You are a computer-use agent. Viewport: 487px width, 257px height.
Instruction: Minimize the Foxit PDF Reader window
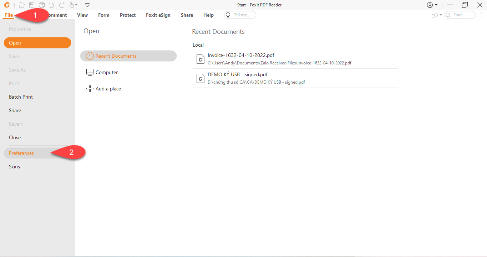(x=450, y=5)
